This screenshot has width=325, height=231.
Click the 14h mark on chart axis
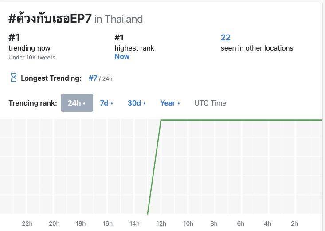134,223
